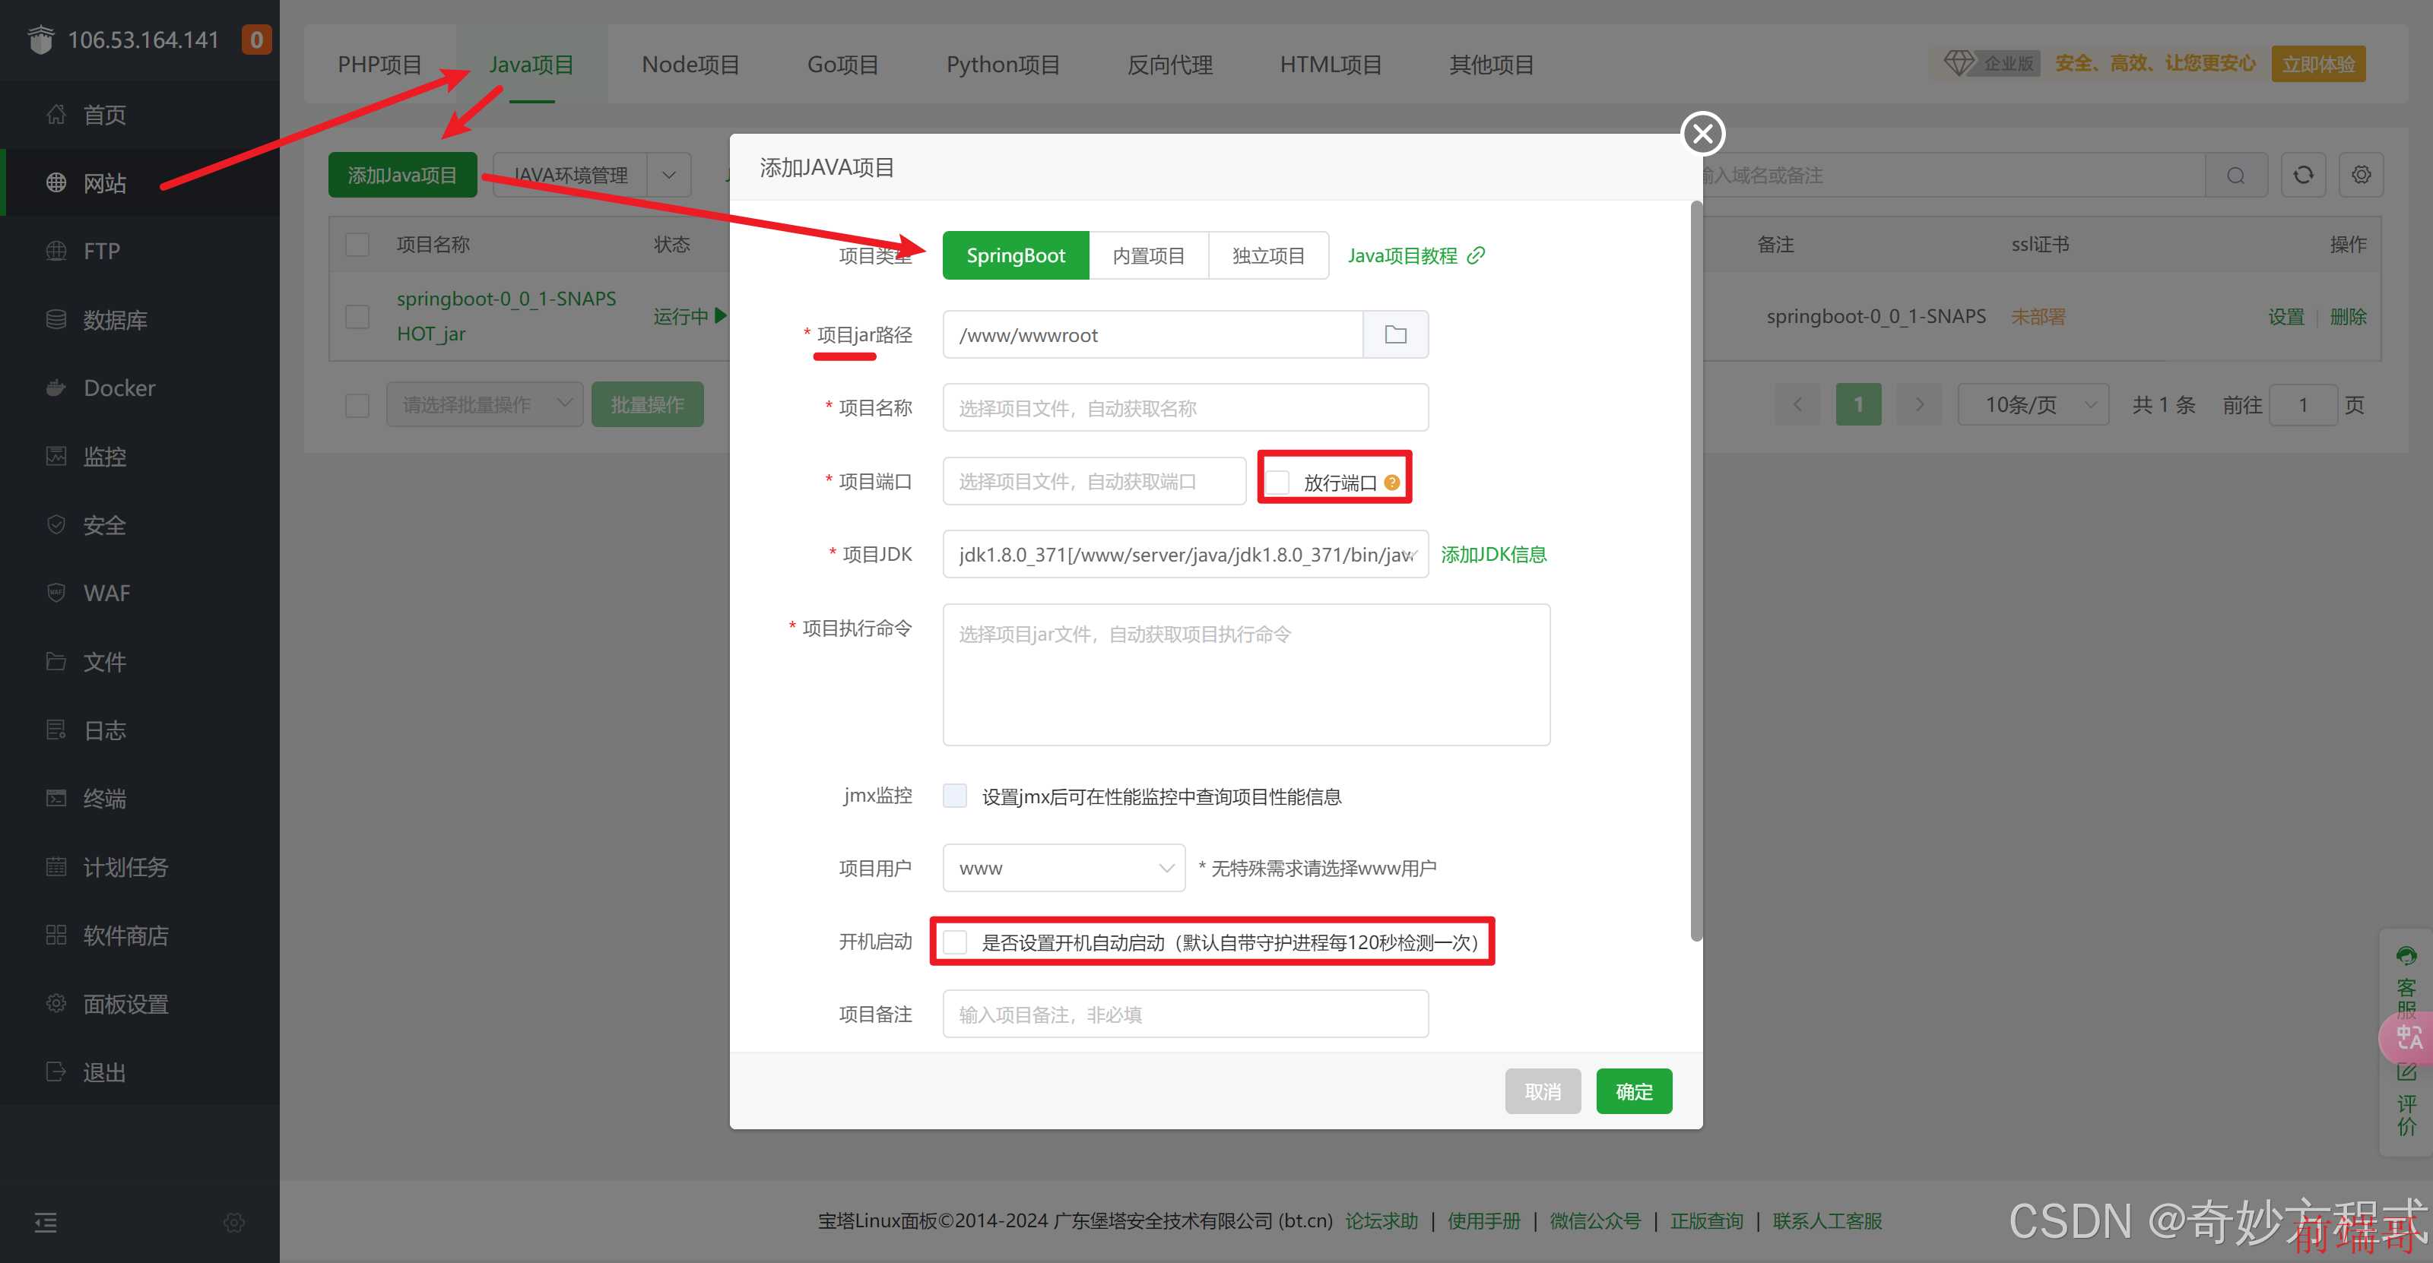Open the 项目用户 www dropdown
Image resolution: width=2433 pixels, height=1263 pixels.
1064,868
